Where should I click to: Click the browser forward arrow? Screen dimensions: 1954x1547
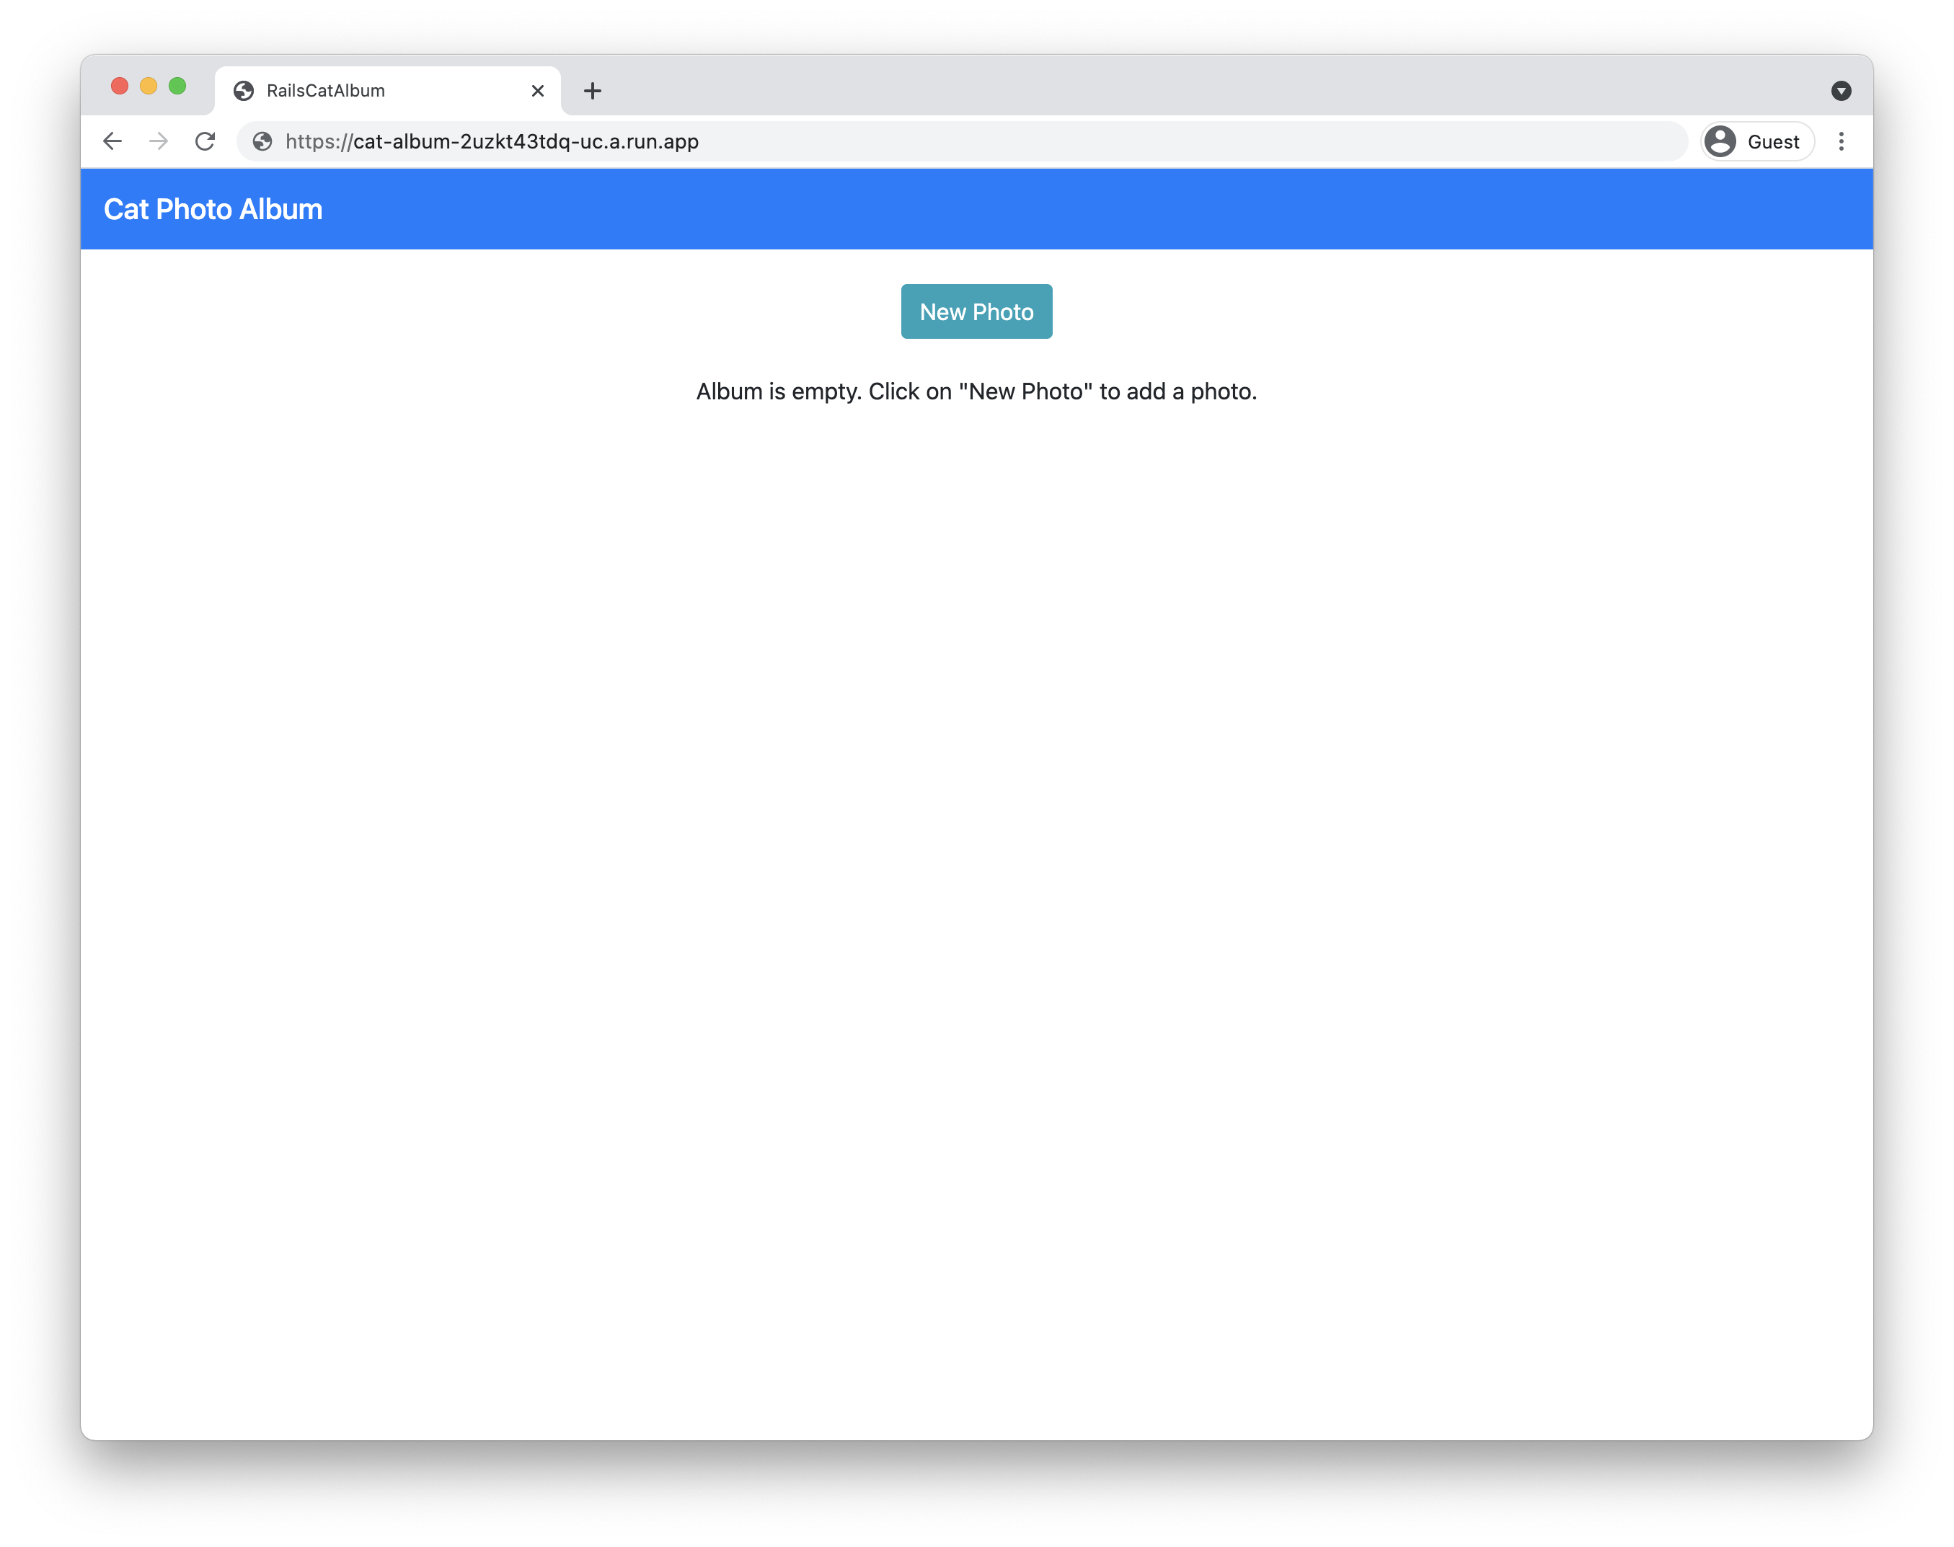[159, 141]
